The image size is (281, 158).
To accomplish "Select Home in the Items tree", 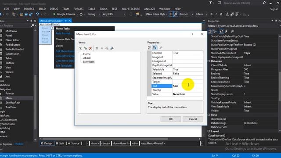I will click(87, 54).
